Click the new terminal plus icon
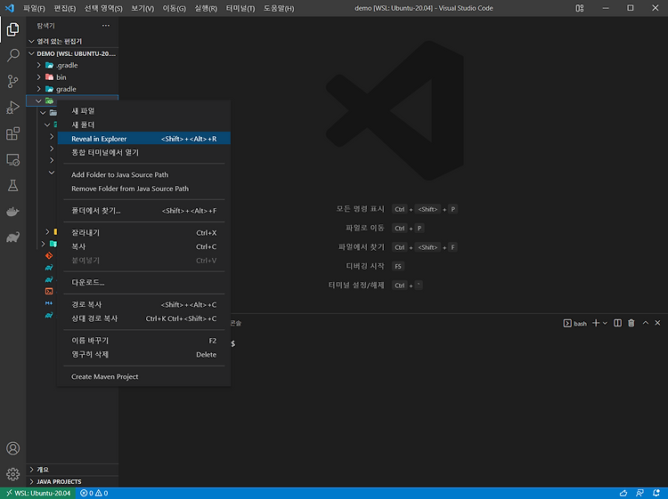Viewport: 668px width, 499px height. click(x=596, y=323)
